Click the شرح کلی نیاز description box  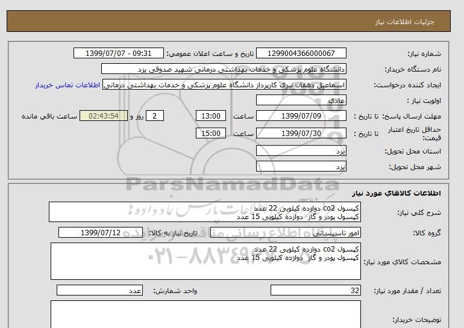tap(205, 212)
